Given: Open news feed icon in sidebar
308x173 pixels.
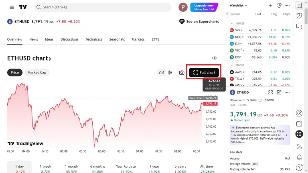Looking at the screenshot, I should 299,147.
